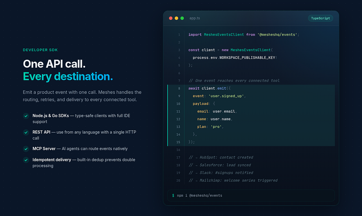Click the Slack: #signups notified comment
The width and height of the screenshot is (362, 216).
[221, 173]
